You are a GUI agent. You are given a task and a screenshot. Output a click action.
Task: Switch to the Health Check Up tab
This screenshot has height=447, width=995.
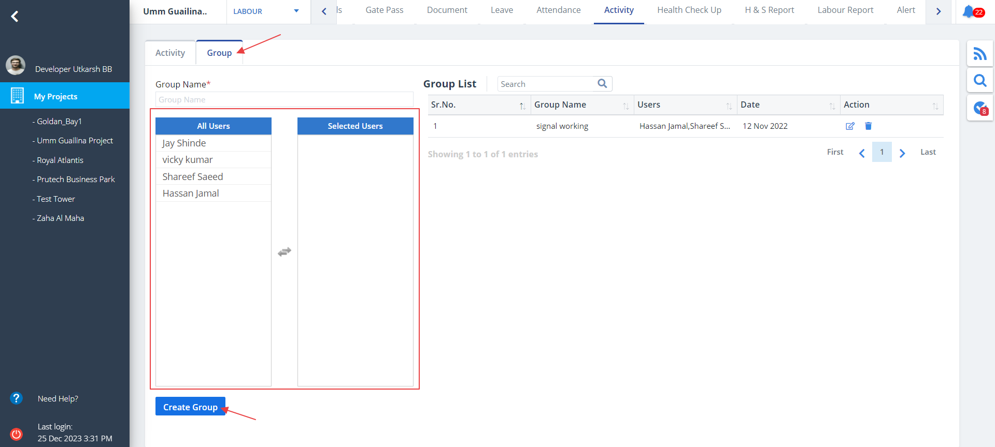coord(689,10)
